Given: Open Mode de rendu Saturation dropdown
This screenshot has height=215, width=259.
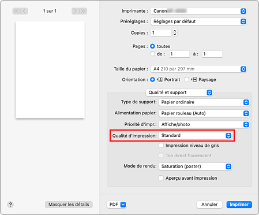Looking at the screenshot, I should pyautogui.click(x=195, y=166).
